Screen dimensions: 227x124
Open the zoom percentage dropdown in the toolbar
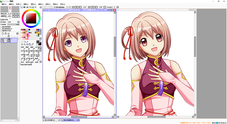73,7
